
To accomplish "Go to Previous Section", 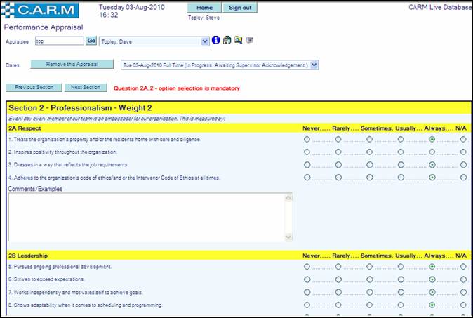I will point(34,88).
